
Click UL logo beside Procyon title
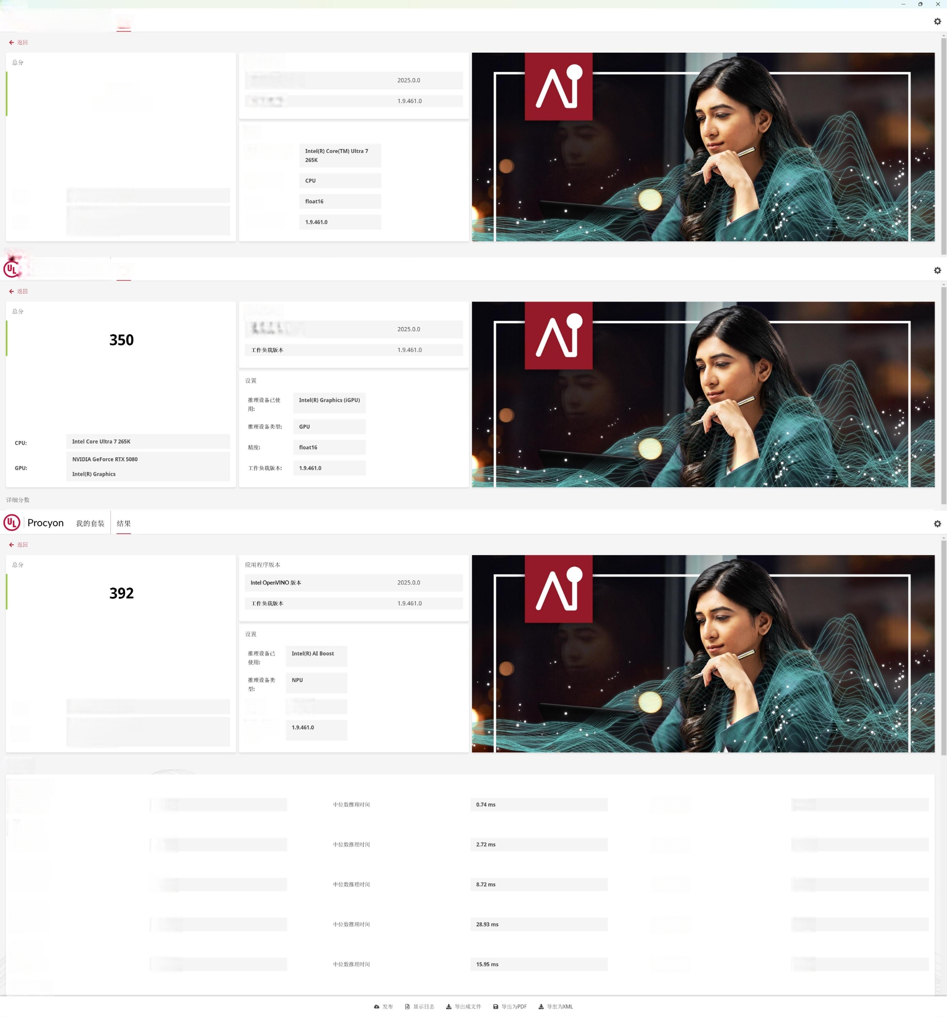click(12, 522)
